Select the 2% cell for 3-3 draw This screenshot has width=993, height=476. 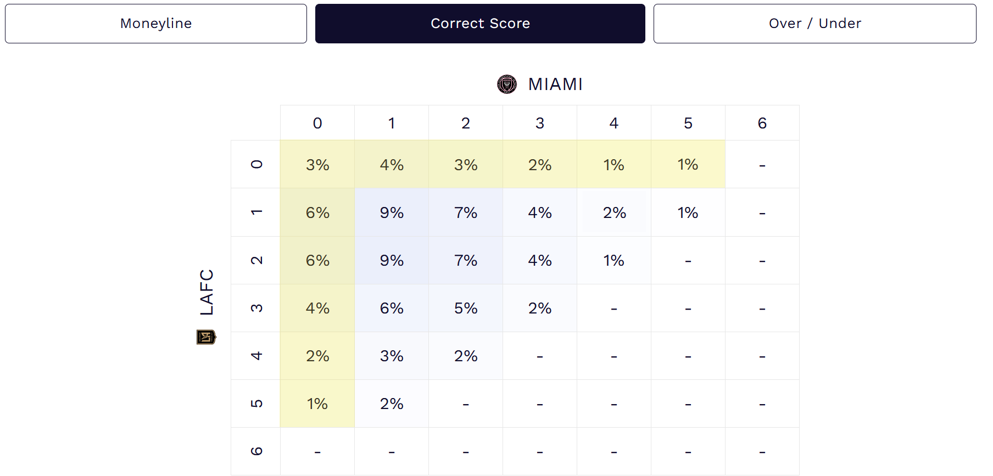tap(539, 308)
